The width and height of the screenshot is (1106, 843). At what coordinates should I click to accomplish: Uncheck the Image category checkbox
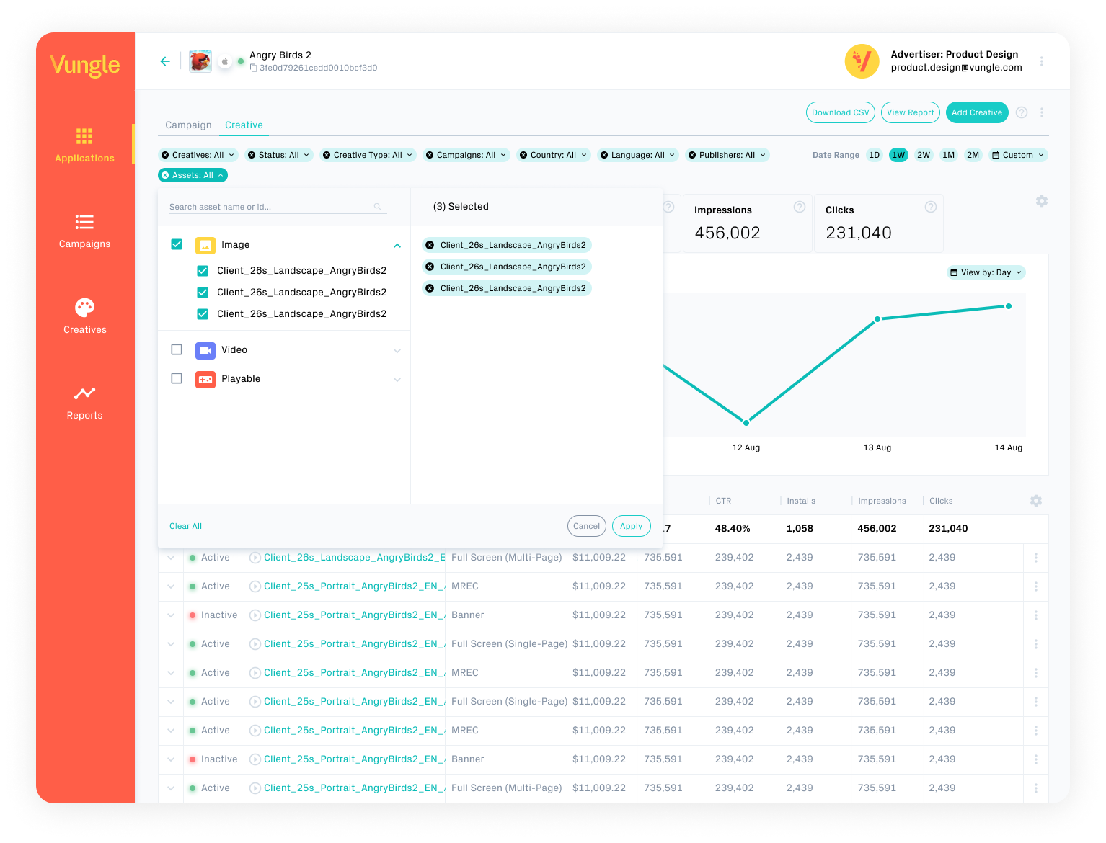[x=177, y=244]
